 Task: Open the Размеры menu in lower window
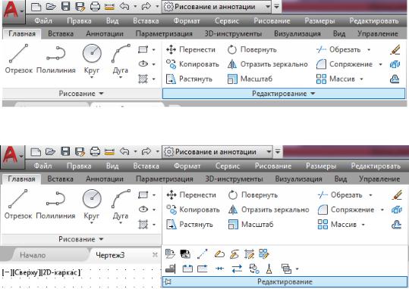[321, 166]
